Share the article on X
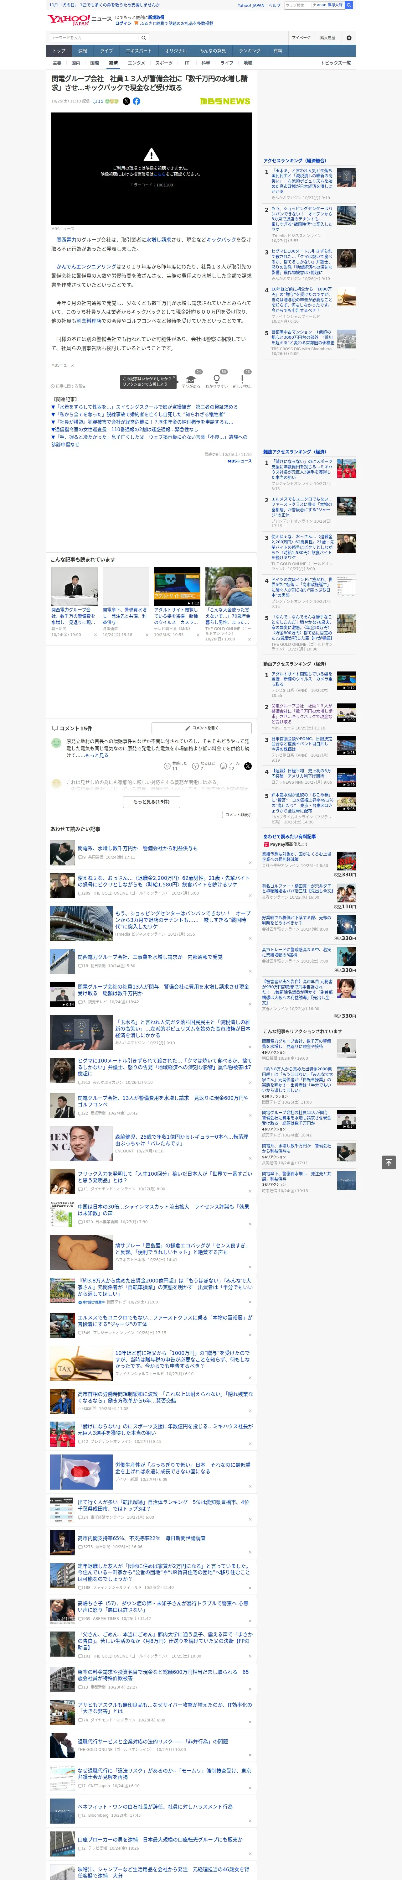The image size is (402, 1880). point(126,102)
